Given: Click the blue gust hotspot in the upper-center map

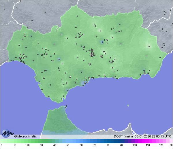Looking at the screenshot, I should (102, 42).
